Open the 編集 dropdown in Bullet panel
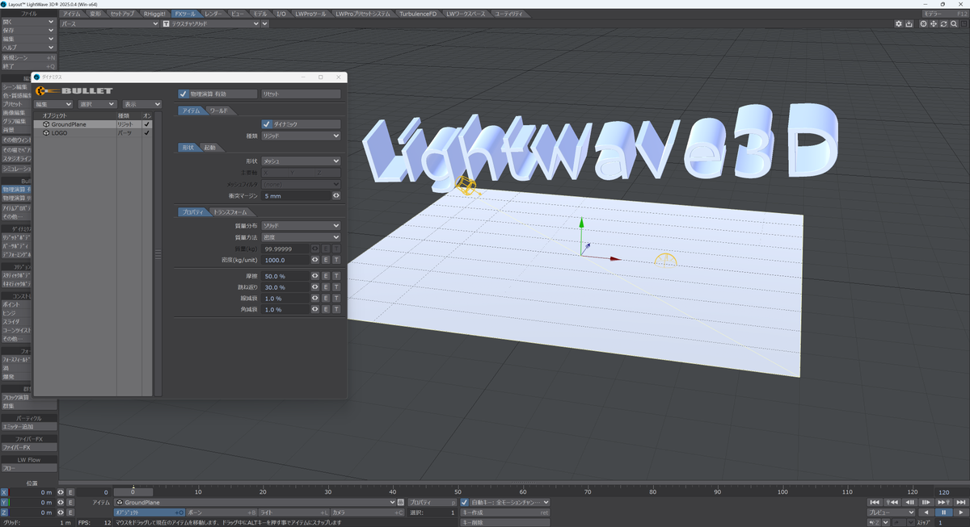This screenshot has height=527, width=970. tap(53, 104)
